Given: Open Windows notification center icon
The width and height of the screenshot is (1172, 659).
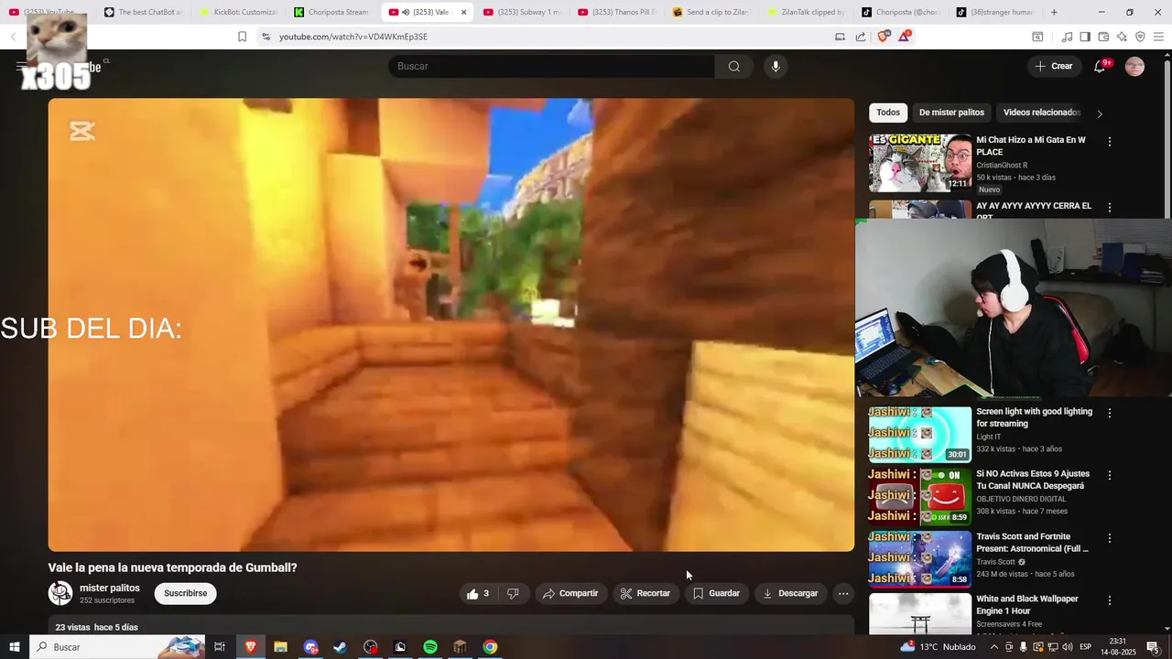Looking at the screenshot, I should coord(1153,647).
